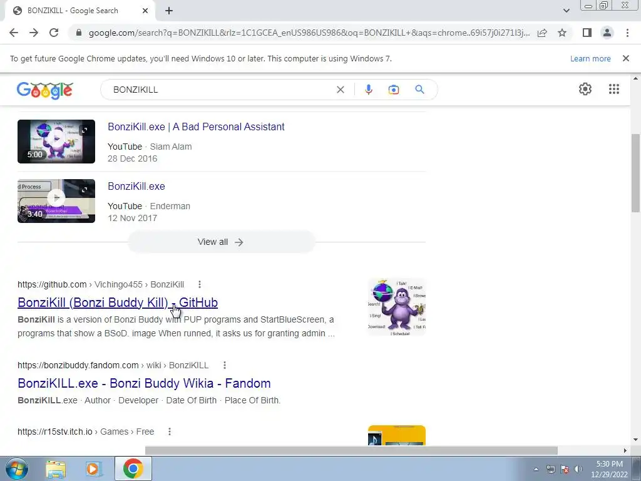Click the vertical page scrollbar thumb
641x481 pixels.
tap(636, 173)
